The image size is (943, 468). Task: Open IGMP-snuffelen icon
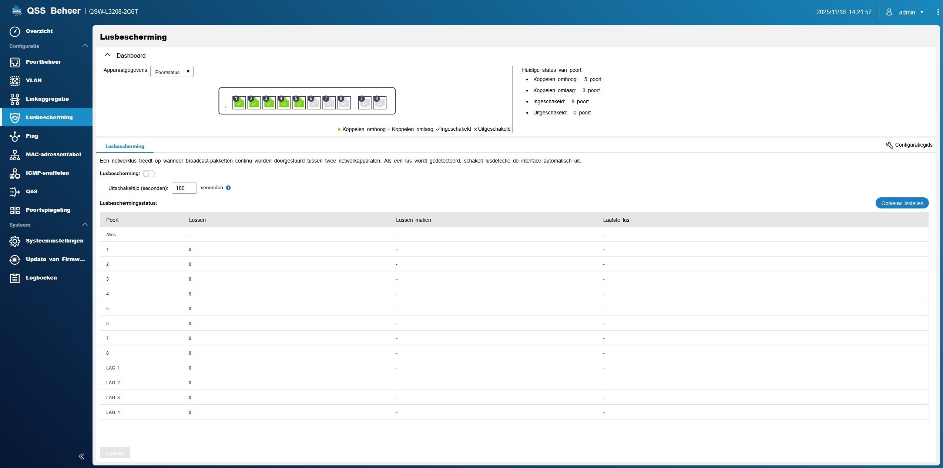pos(15,173)
